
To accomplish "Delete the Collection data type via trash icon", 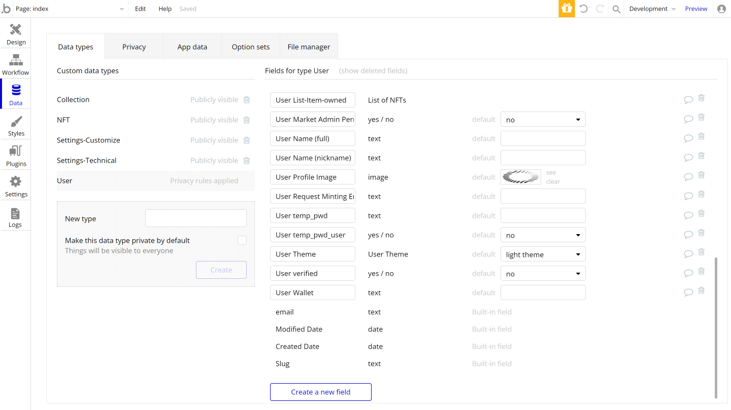I will [247, 99].
